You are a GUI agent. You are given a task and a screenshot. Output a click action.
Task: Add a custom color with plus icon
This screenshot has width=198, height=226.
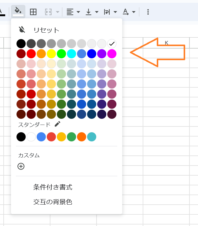(x=21, y=166)
